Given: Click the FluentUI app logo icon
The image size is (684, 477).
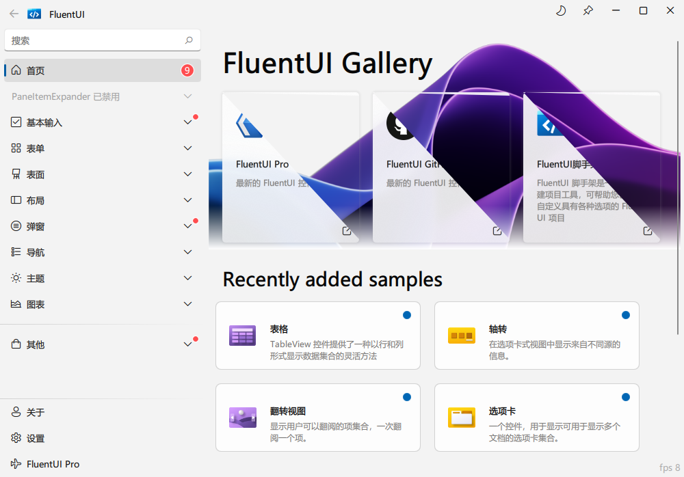Looking at the screenshot, I should click(34, 14).
